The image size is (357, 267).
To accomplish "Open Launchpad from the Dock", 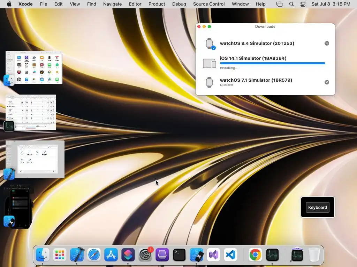I will click(60, 255).
